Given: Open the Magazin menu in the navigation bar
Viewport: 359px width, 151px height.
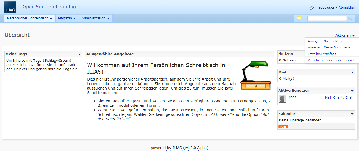Looking at the screenshot, I should tap(67, 18).
